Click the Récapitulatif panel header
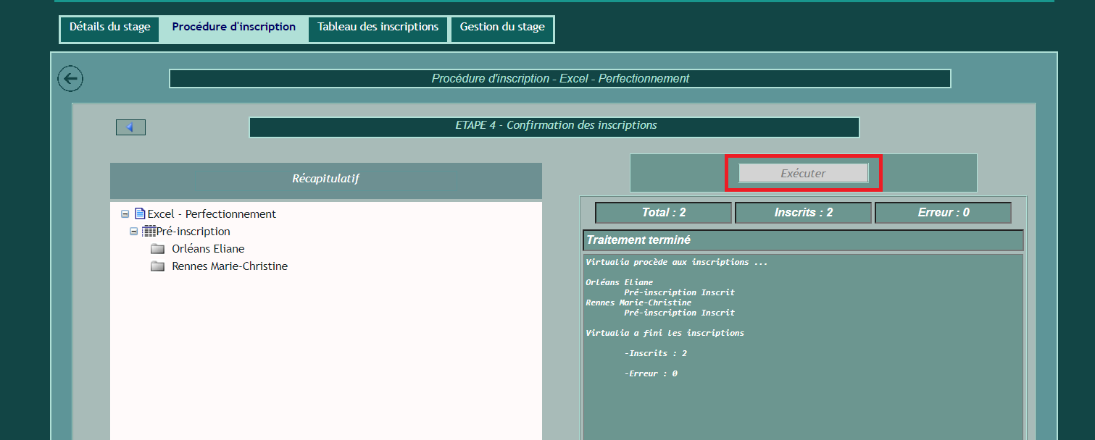Image resolution: width=1095 pixels, height=440 pixels. click(x=326, y=179)
